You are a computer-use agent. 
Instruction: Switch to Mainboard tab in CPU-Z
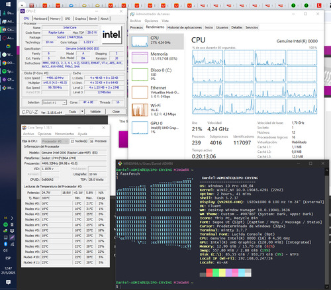(x=40, y=19)
